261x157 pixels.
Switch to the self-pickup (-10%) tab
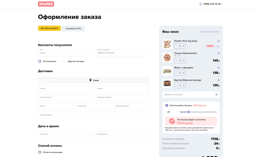pyautogui.click(x=73, y=28)
